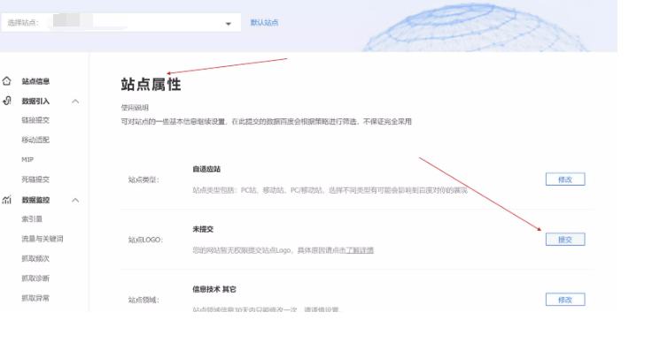Click the 站点领域 label

pyautogui.click(x=144, y=301)
